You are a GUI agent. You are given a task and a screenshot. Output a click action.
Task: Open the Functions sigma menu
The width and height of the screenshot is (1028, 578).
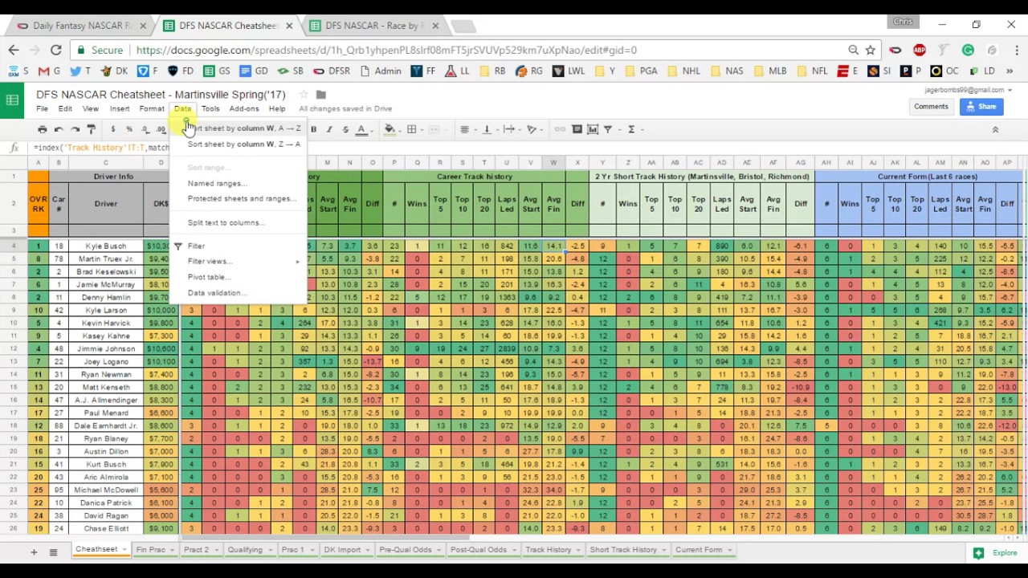pos(631,129)
